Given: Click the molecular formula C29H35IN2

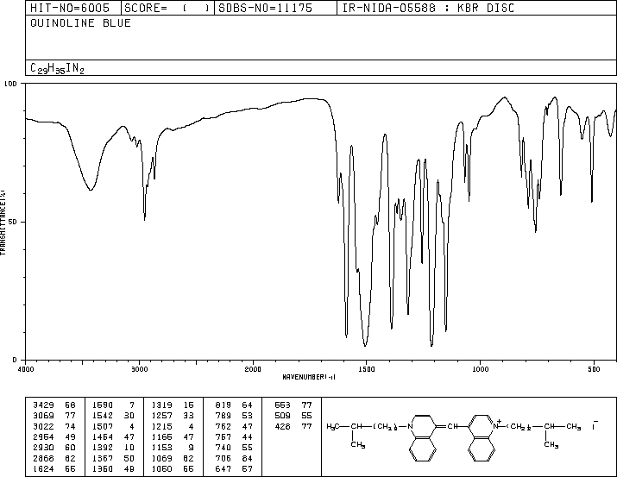Looking at the screenshot, I should [x=58, y=68].
